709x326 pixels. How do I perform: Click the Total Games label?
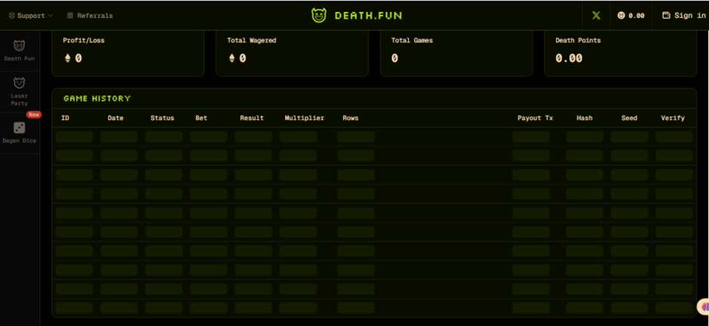(412, 40)
